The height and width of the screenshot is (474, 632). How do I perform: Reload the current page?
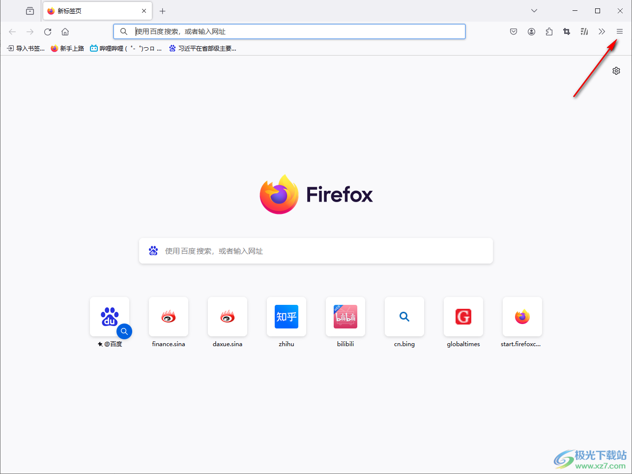click(x=48, y=31)
